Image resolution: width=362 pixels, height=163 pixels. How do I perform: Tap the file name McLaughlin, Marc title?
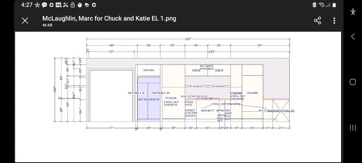pyautogui.click(x=109, y=18)
